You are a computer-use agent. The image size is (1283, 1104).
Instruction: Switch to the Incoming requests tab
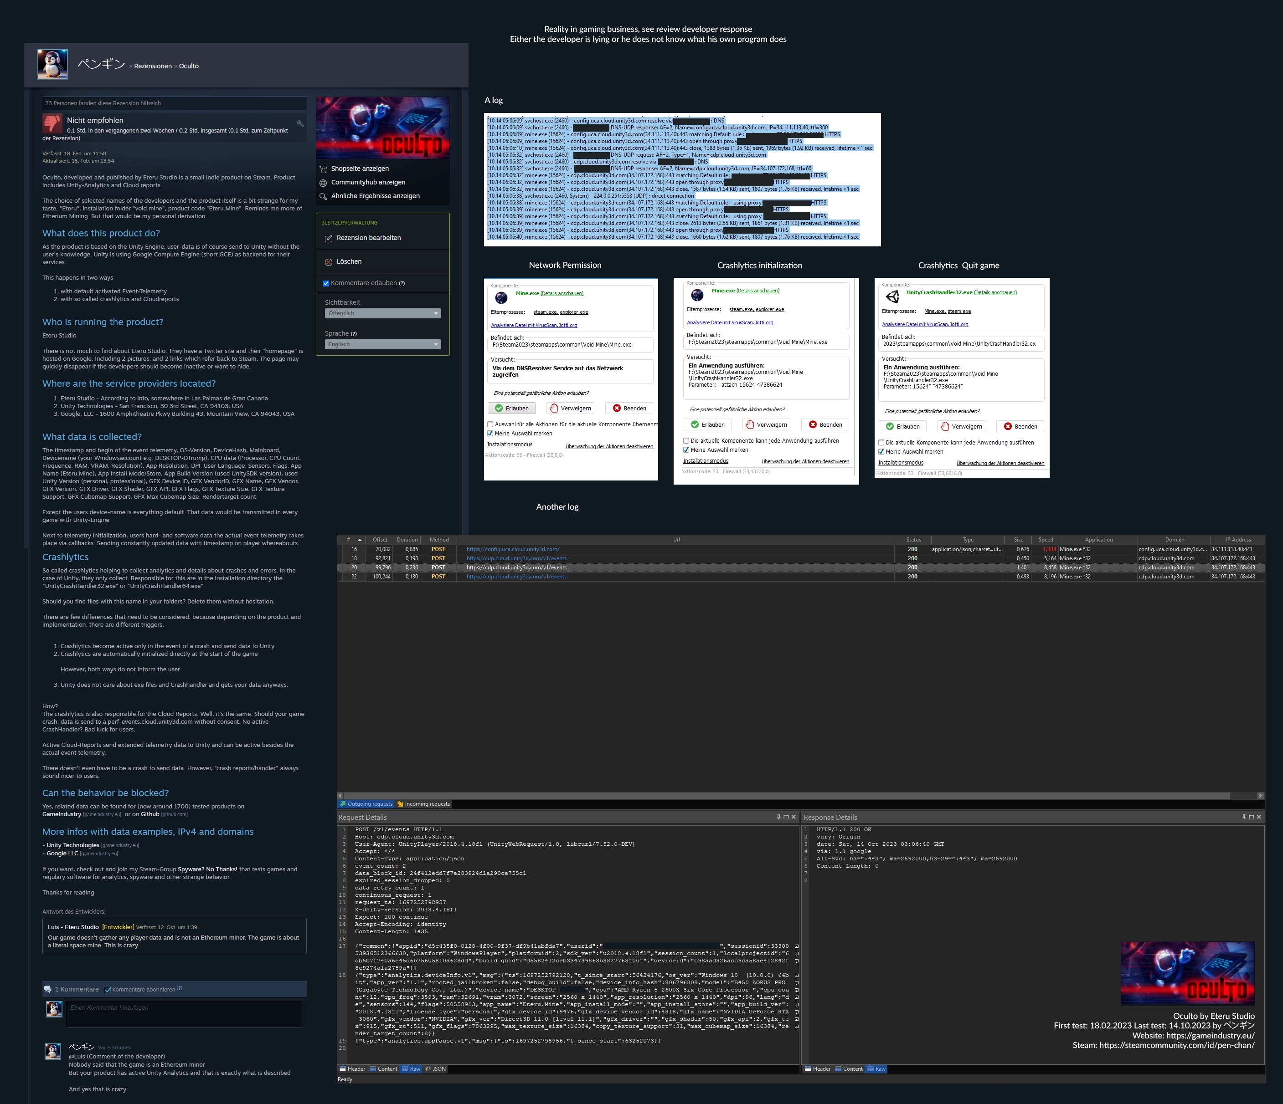[x=423, y=804]
